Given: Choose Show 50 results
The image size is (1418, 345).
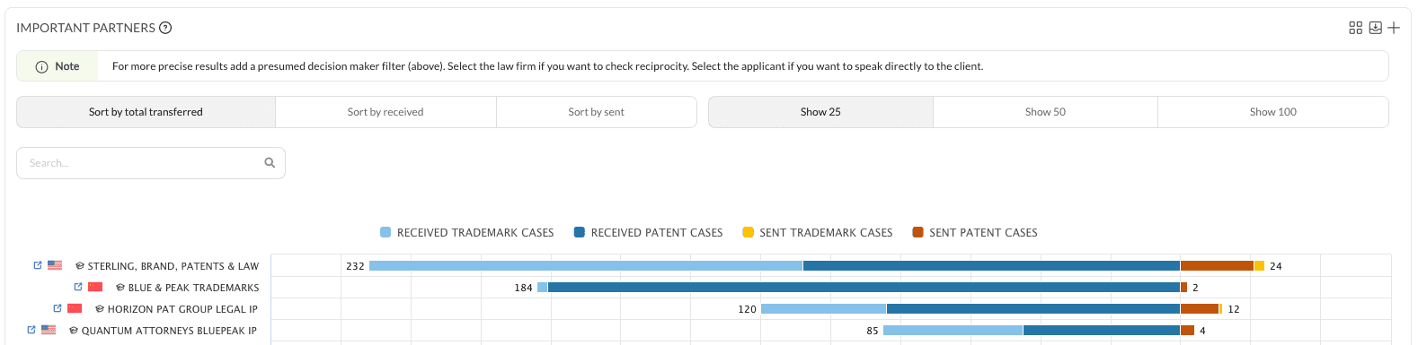Looking at the screenshot, I should [1045, 112].
